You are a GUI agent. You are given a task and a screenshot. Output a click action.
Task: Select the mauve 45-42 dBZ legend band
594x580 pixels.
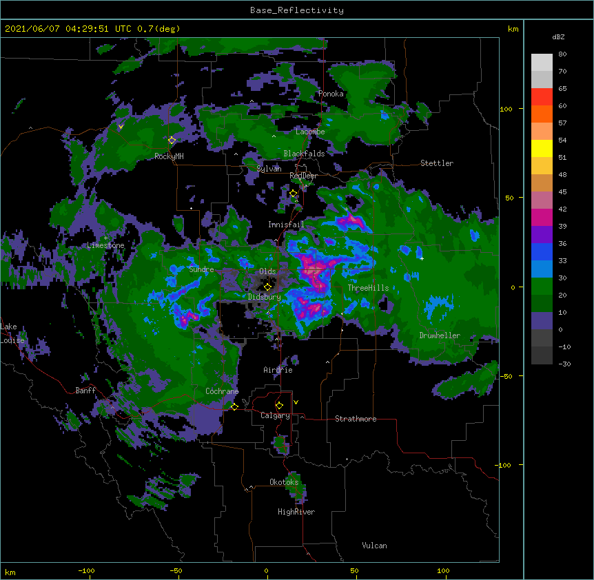[x=542, y=200]
